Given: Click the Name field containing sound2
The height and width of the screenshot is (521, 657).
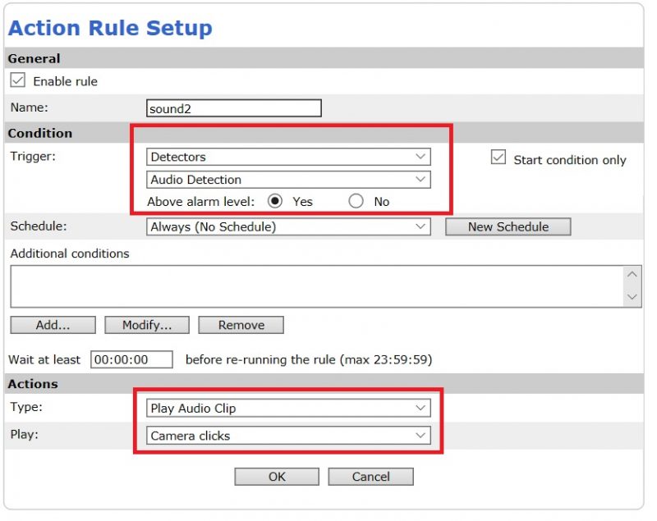Looking at the screenshot, I should coord(234,108).
